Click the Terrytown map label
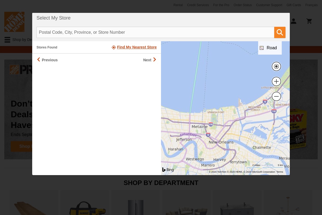 click(238, 162)
